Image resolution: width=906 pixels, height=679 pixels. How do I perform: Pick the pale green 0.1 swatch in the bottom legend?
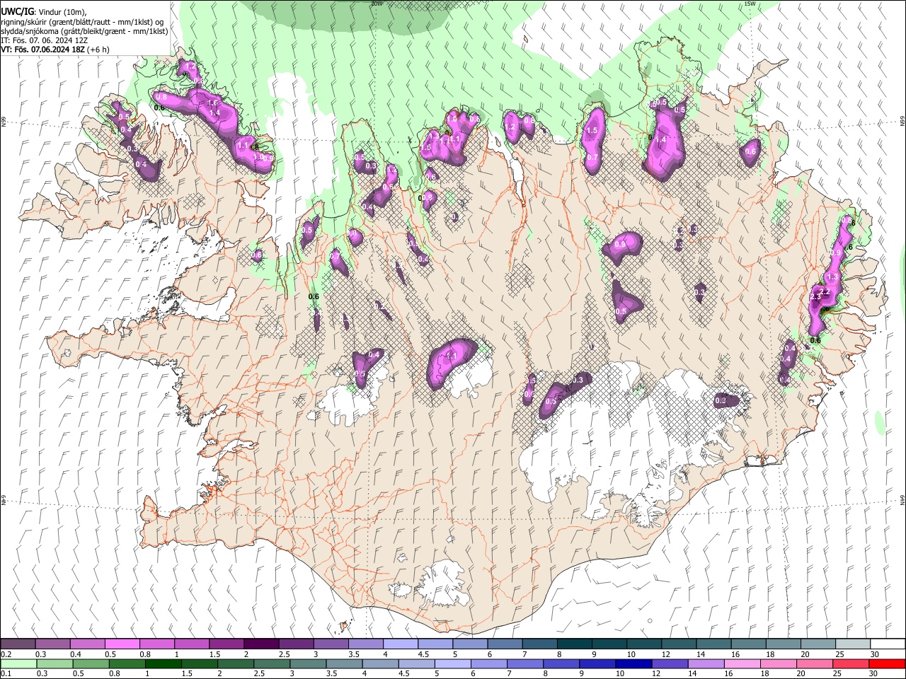coord(18,664)
